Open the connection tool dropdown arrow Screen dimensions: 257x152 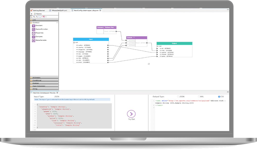click(46, 17)
